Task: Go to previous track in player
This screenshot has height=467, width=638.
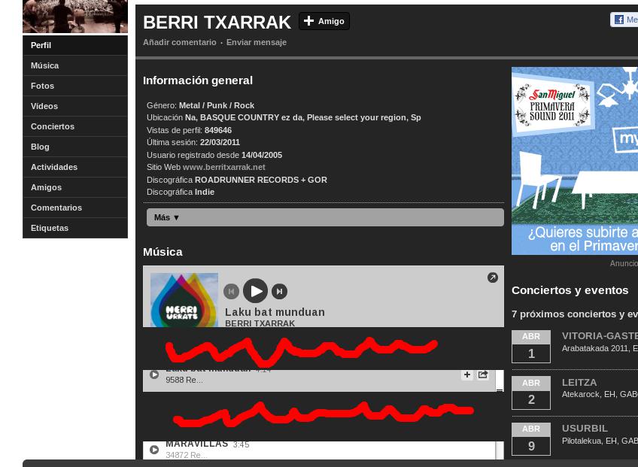Action: [x=231, y=292]
